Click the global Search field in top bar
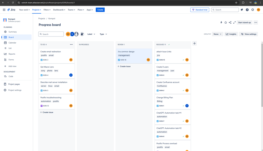 coord(225,10)
